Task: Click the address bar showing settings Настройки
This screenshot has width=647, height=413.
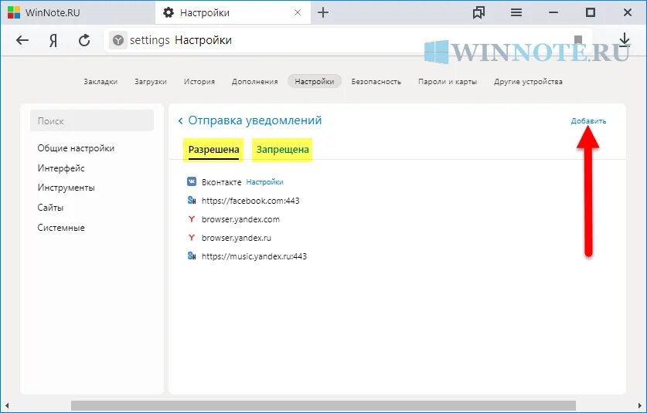Action: point(349,40)
